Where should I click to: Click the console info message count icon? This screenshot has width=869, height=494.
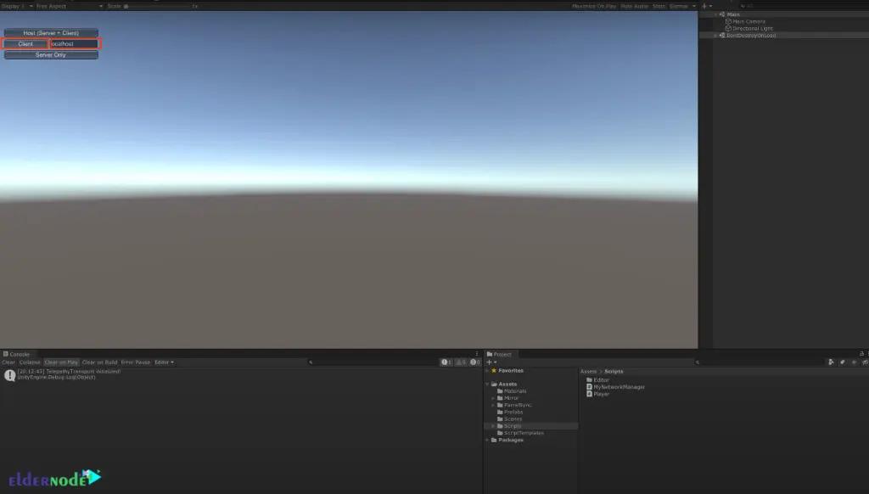[x=446, y=362]
